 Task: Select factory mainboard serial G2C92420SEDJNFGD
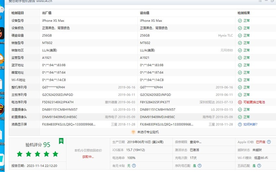click(x=57, y=95)
